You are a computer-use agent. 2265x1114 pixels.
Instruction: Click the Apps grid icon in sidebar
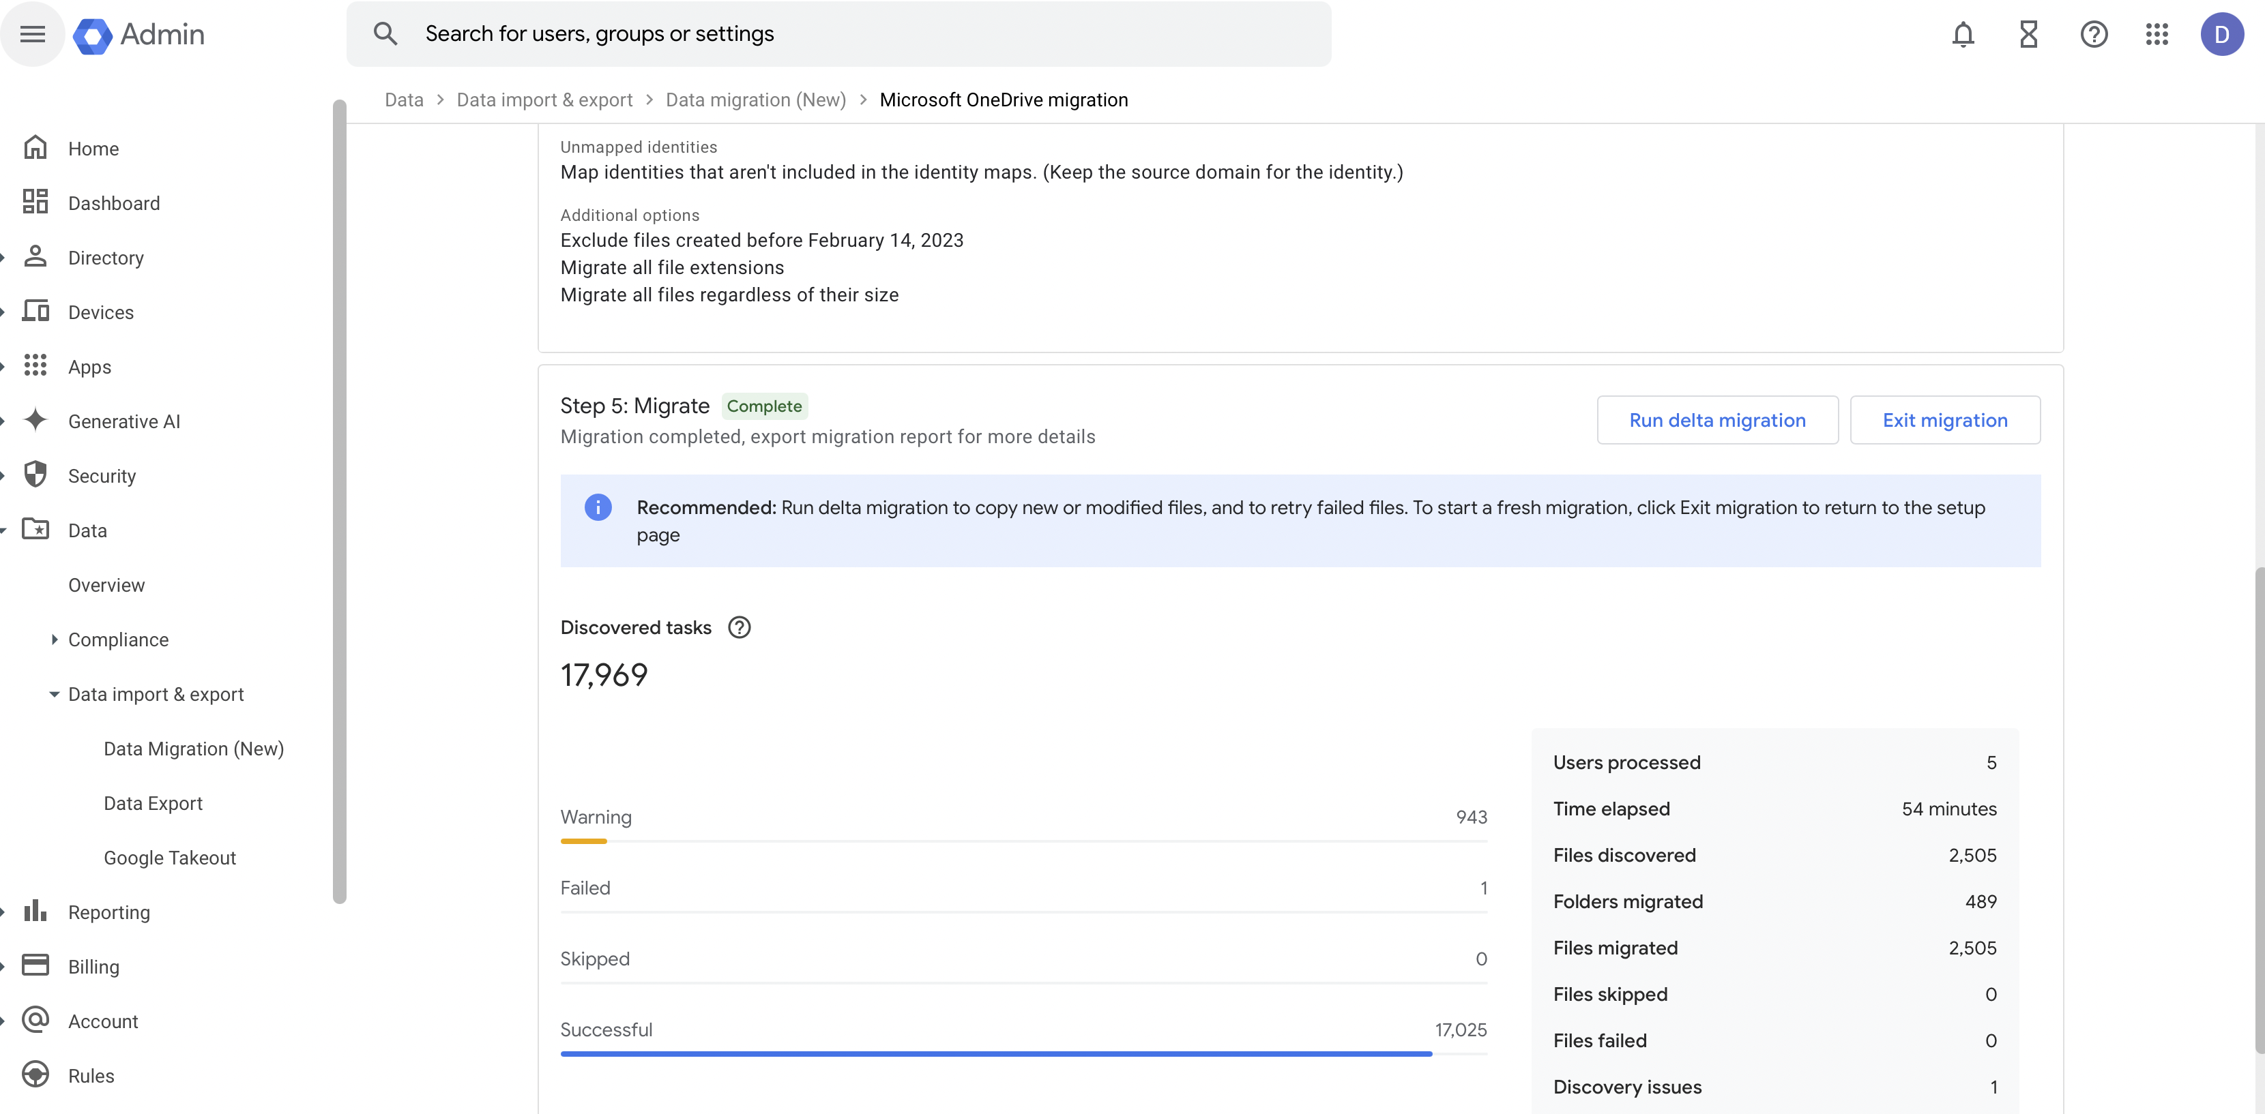tap(35, 365)
